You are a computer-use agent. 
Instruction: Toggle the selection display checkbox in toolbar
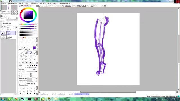click(50, 6)
